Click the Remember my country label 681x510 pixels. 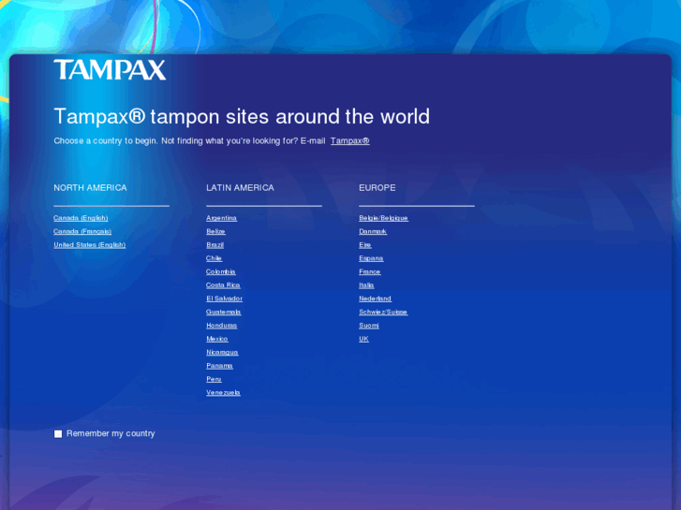tap(111, 433)
